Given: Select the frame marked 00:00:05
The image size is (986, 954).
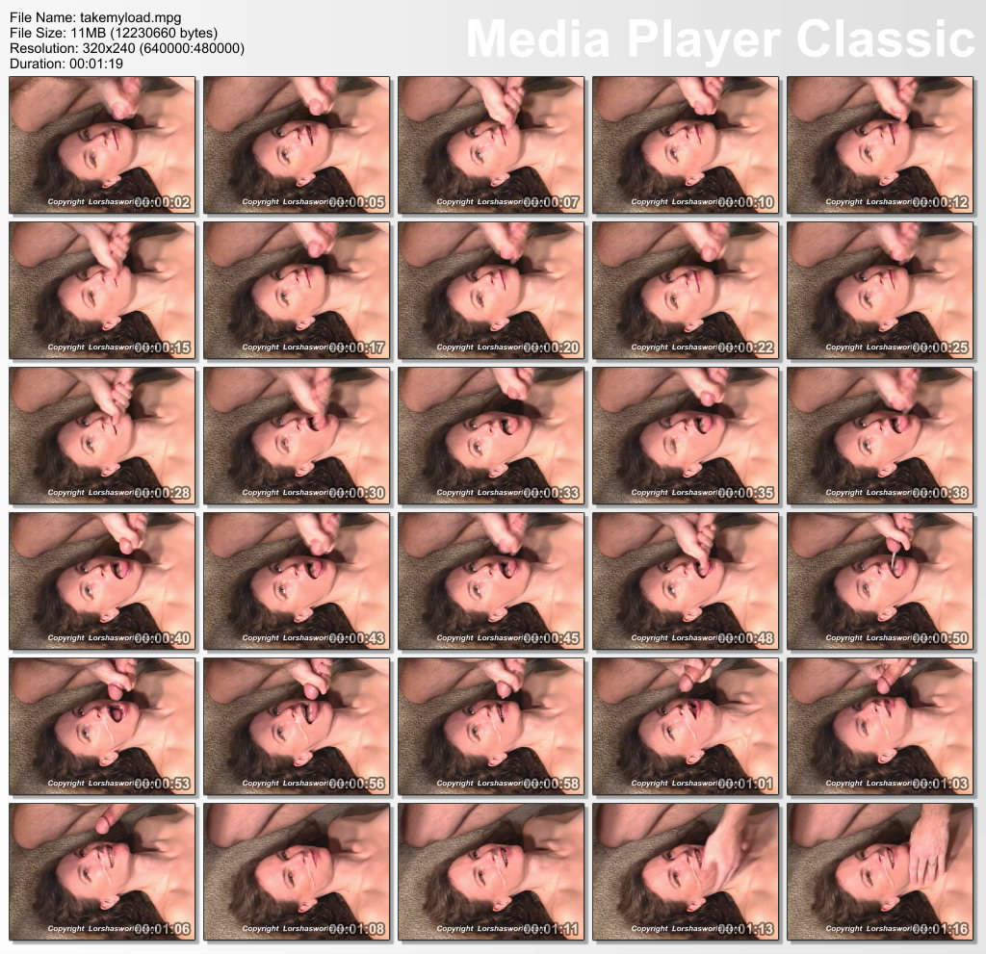Looking at the screenshot, I should (x=296, y=144).
